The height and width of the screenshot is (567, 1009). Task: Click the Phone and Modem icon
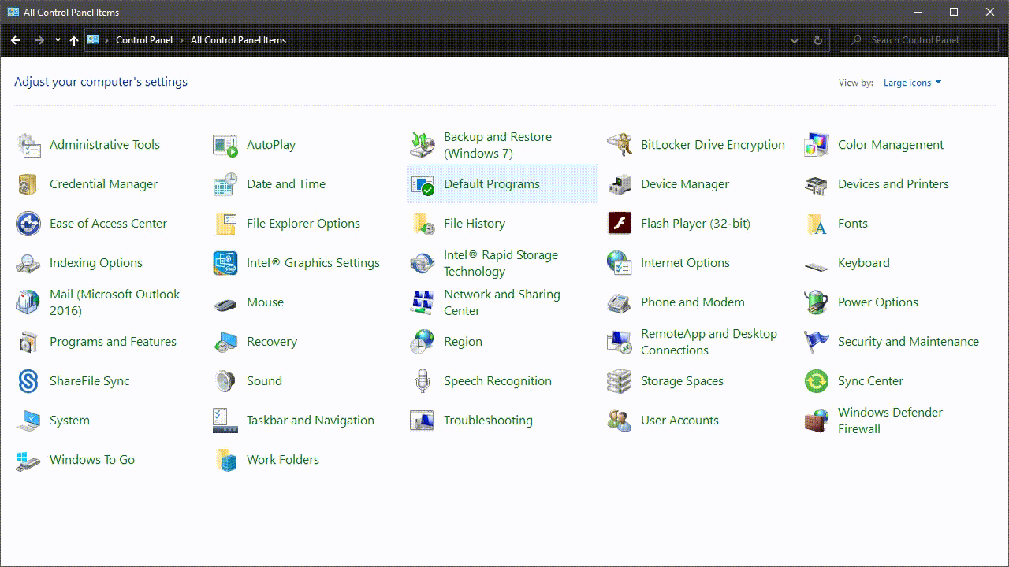[x=620, y=302]
